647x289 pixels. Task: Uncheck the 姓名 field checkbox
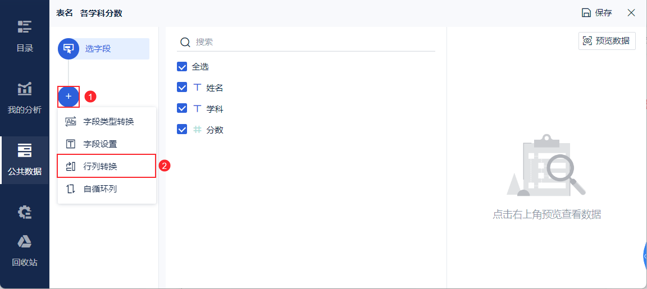pos(182,88)
